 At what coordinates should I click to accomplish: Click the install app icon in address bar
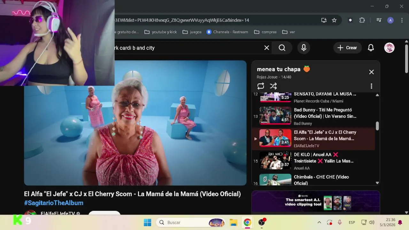coord(324,20)
